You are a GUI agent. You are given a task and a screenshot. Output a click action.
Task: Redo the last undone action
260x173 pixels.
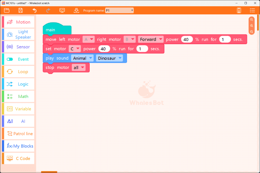48,10
